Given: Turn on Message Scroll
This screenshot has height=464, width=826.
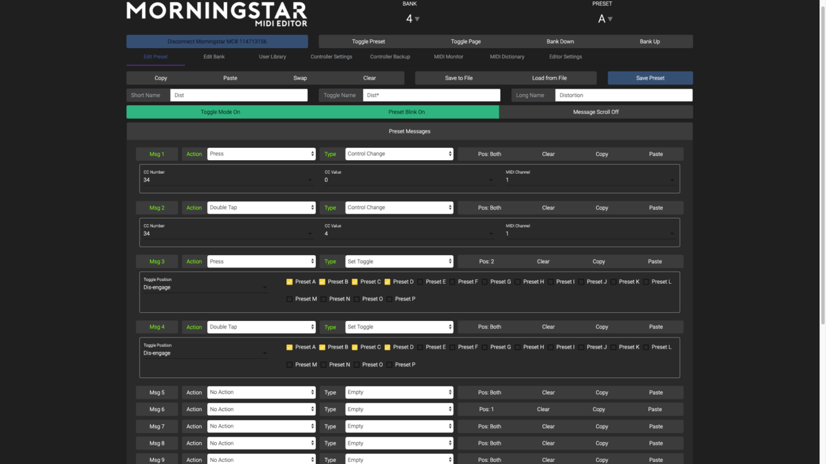Looking at the screenshot, I should coord(596,112).
